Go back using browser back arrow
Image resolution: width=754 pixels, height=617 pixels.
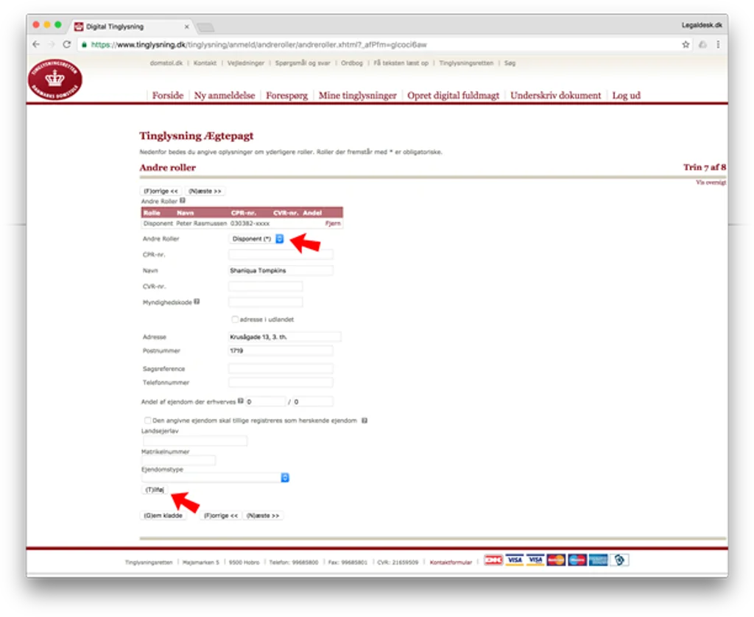pos(36,45)
